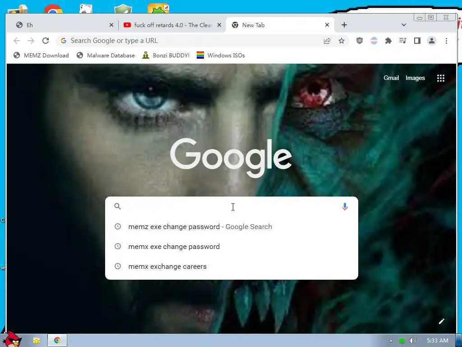Screen dimensions: 462x347
Task: Select suggestion memx exe change password
Action: (231, 246)
